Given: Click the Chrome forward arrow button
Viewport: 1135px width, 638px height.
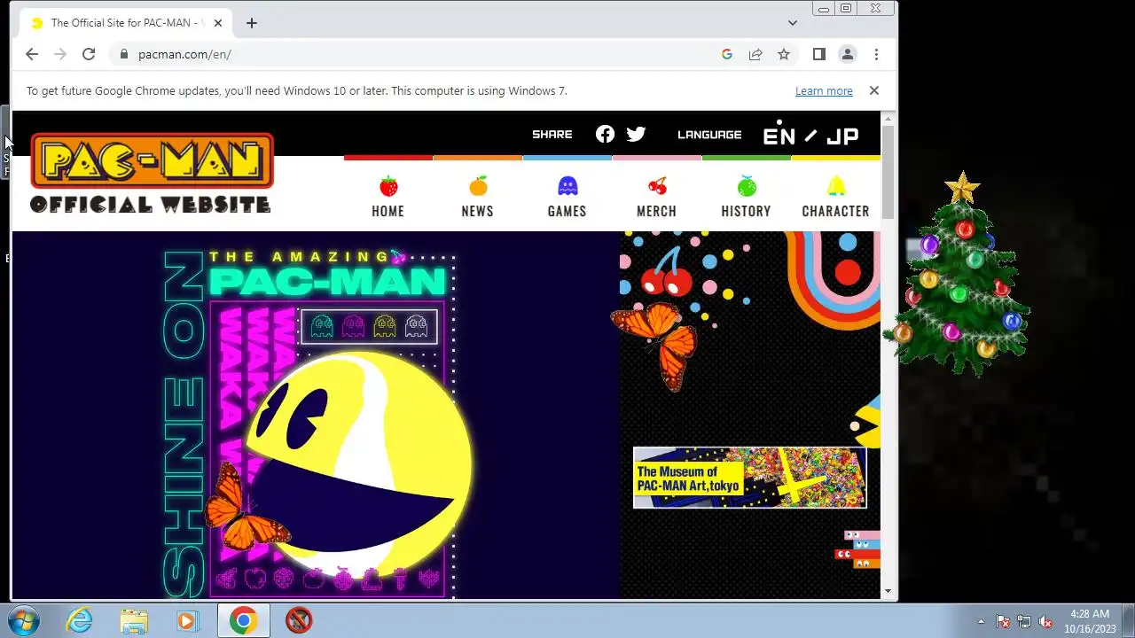Looking at the screenshot, I should [x=60, y=54].
